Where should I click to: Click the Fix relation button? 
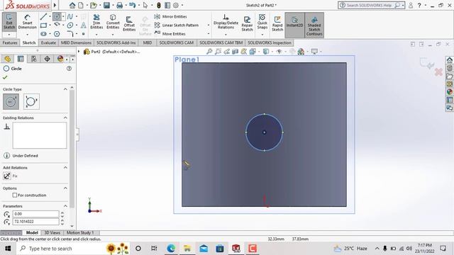tap(6, 176)
